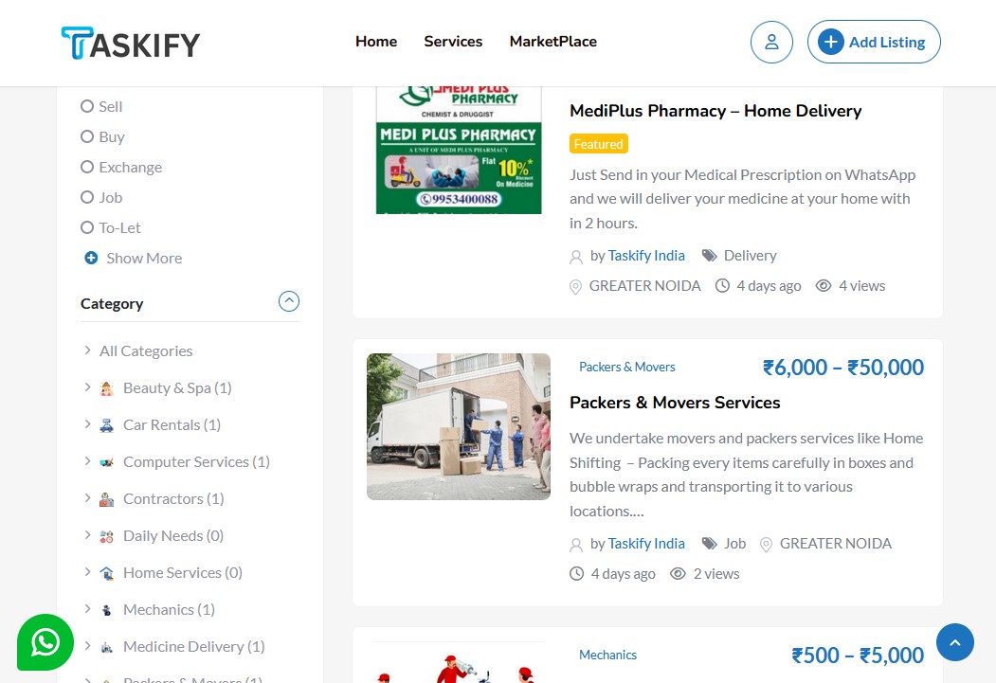Click the eye icon next to 4 views

coord(824,286)
